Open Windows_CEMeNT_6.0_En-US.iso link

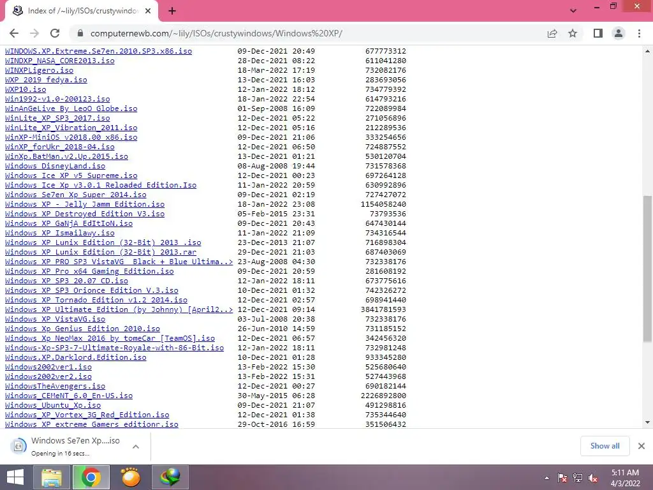pos(69,396)
